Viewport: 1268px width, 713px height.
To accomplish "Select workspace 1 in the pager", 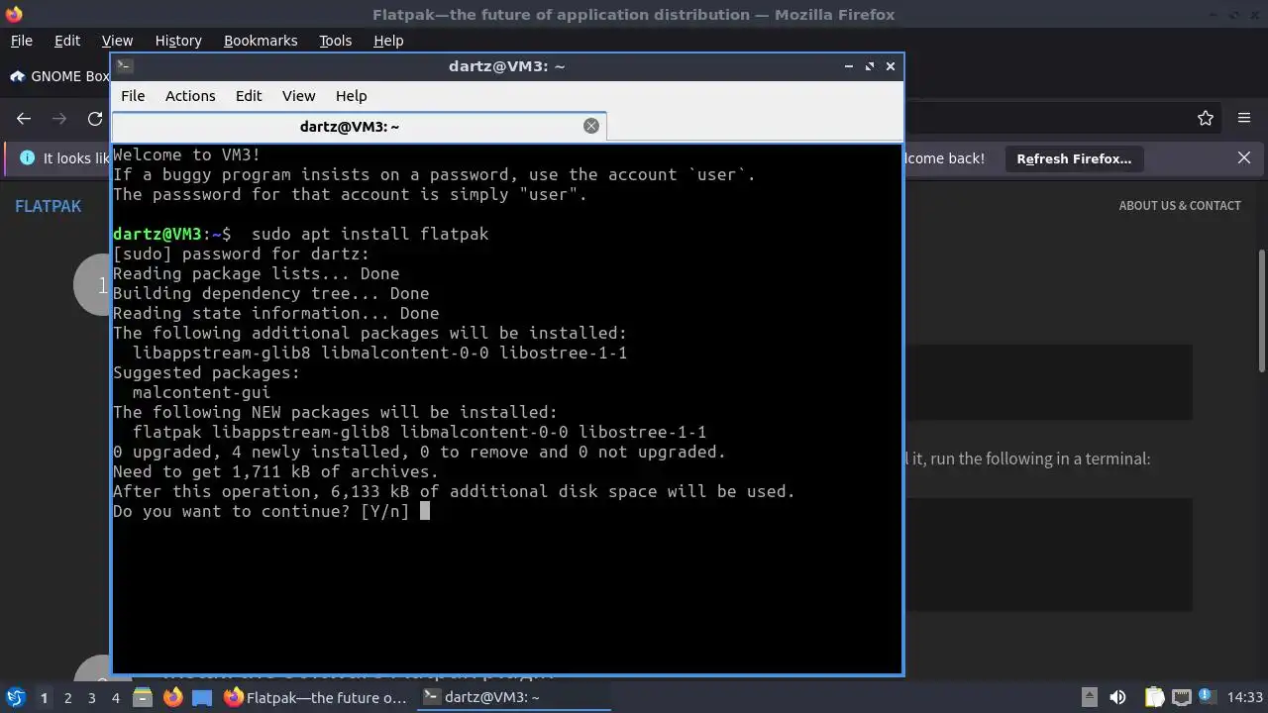I will [x=44, y=697].
